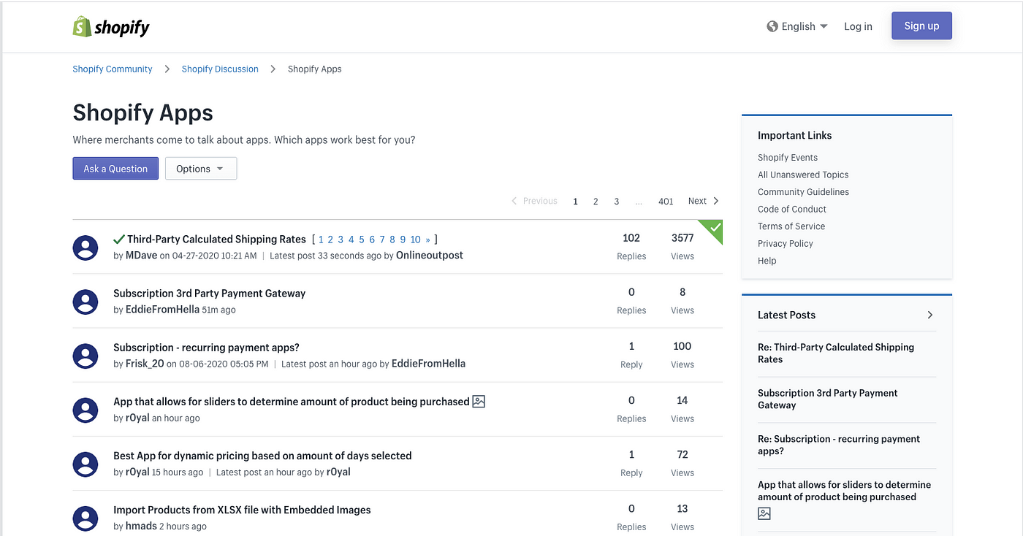Click the Sign up button

(x=921, y=26)
